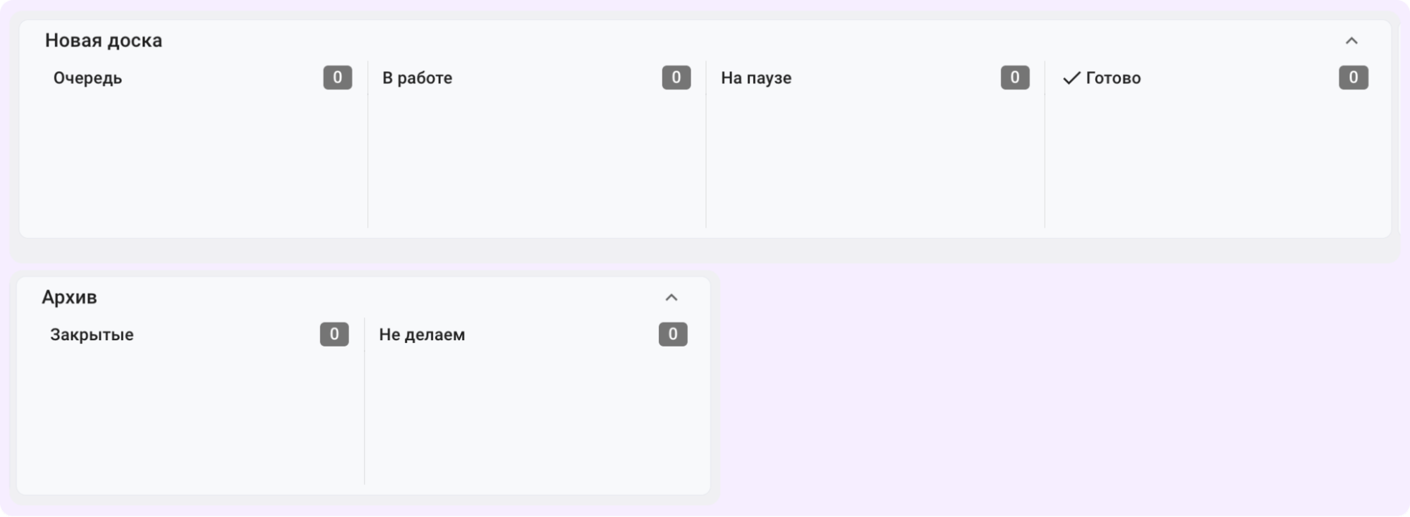Click the Не делаем counter badge
This screenshot has height=517, width=1410.
672,334
